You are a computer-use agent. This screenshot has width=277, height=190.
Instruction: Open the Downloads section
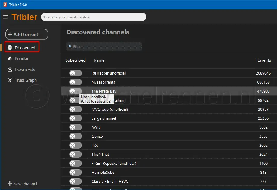[25, 69]
